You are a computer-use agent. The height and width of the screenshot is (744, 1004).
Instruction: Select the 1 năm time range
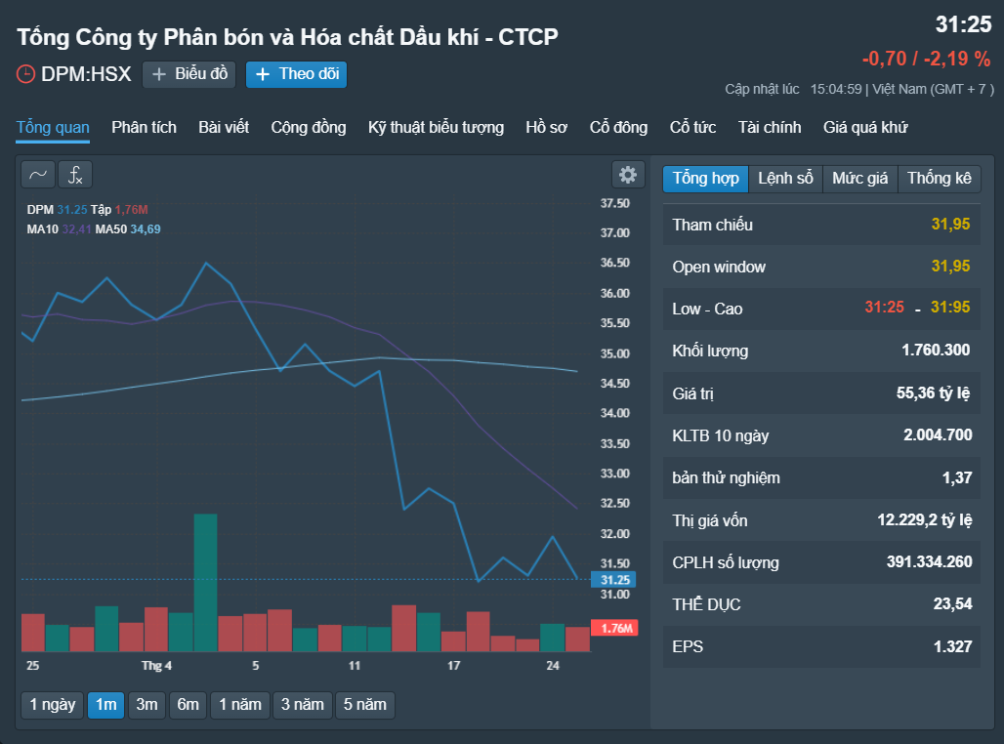pyautogui.click(x=240, y=705)
